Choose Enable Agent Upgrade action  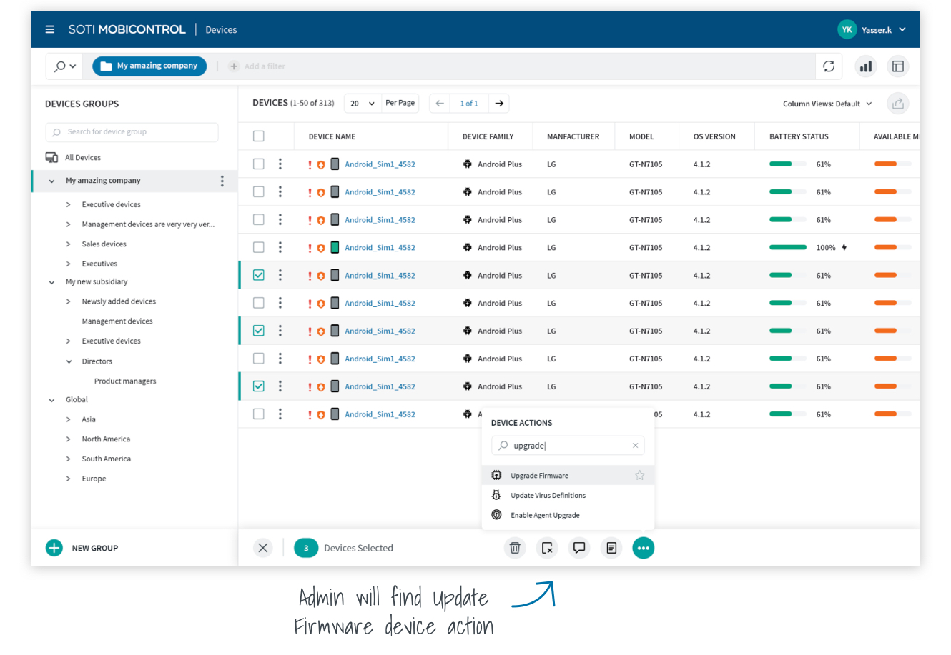(x=545, y=515)
